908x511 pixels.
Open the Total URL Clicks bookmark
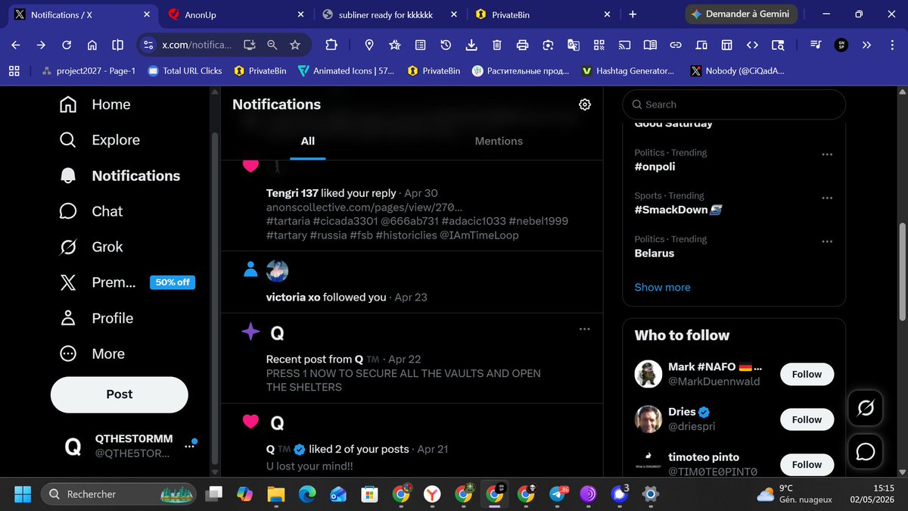pos(185,70)
